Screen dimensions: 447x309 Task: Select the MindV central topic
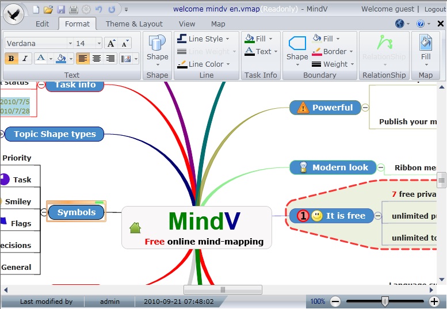(197, 227)
